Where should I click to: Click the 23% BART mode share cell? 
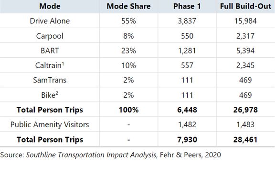pyautogui.click(x=128, y=51)
